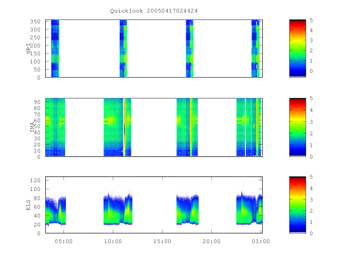Select the ELS y-axis label
This screenshot has width=350, height=262.
29,205
